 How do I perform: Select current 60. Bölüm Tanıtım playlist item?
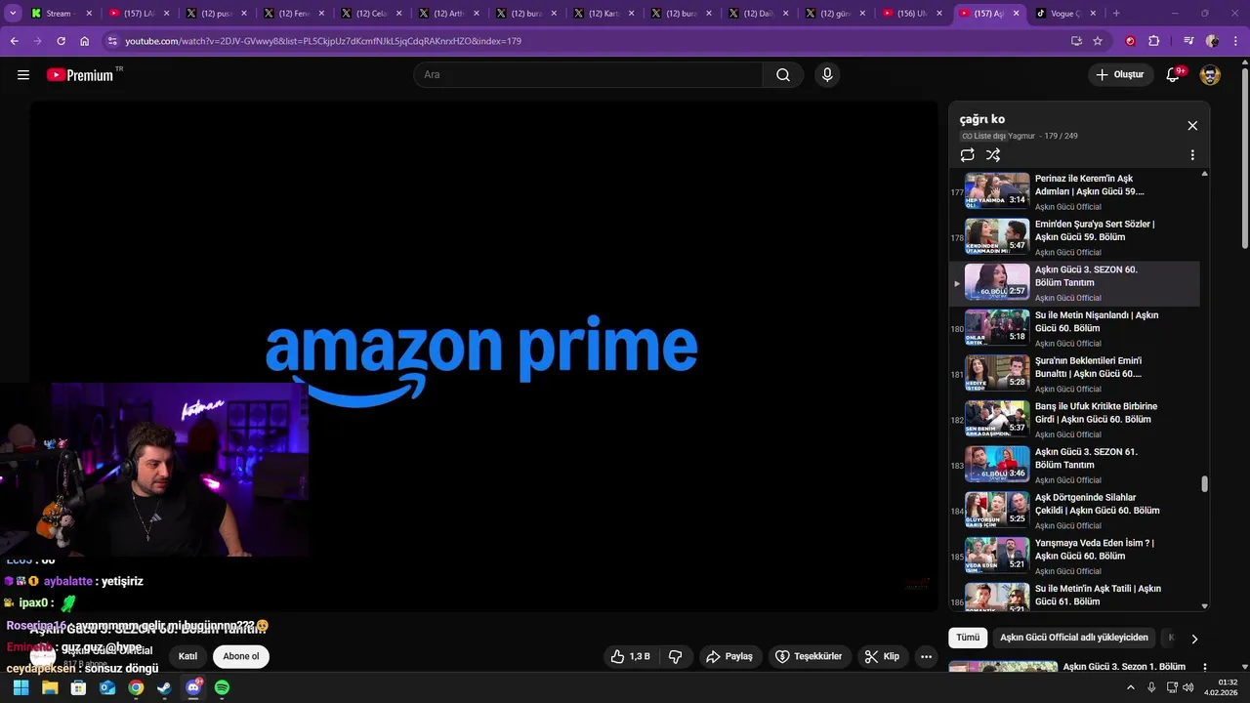coord(1074,283)
